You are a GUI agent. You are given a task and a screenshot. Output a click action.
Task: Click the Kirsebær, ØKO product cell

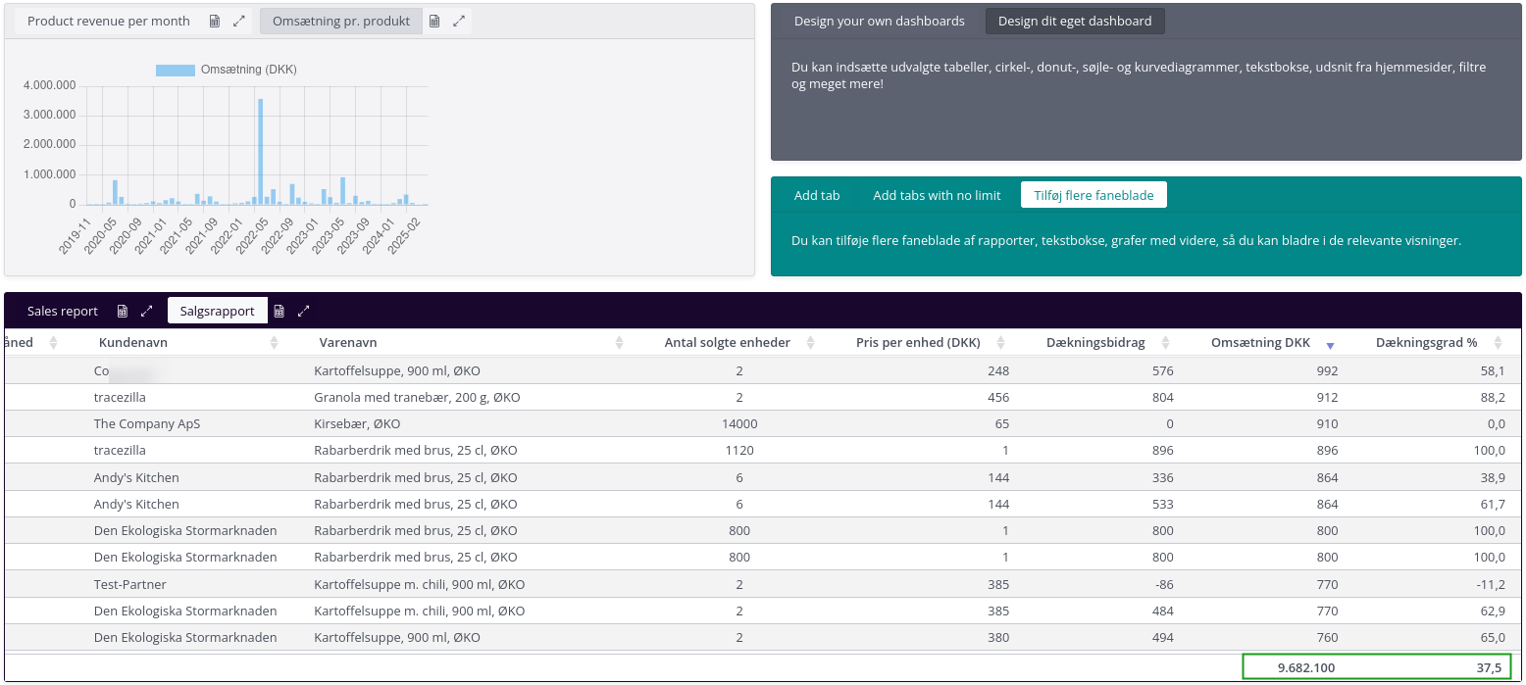(357, 423)
